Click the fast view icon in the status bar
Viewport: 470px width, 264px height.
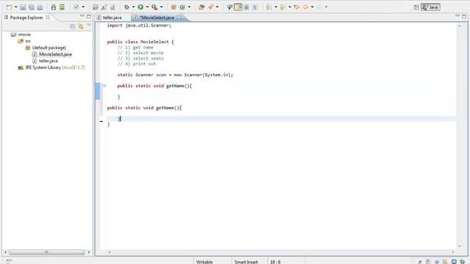tap(8, 261)
